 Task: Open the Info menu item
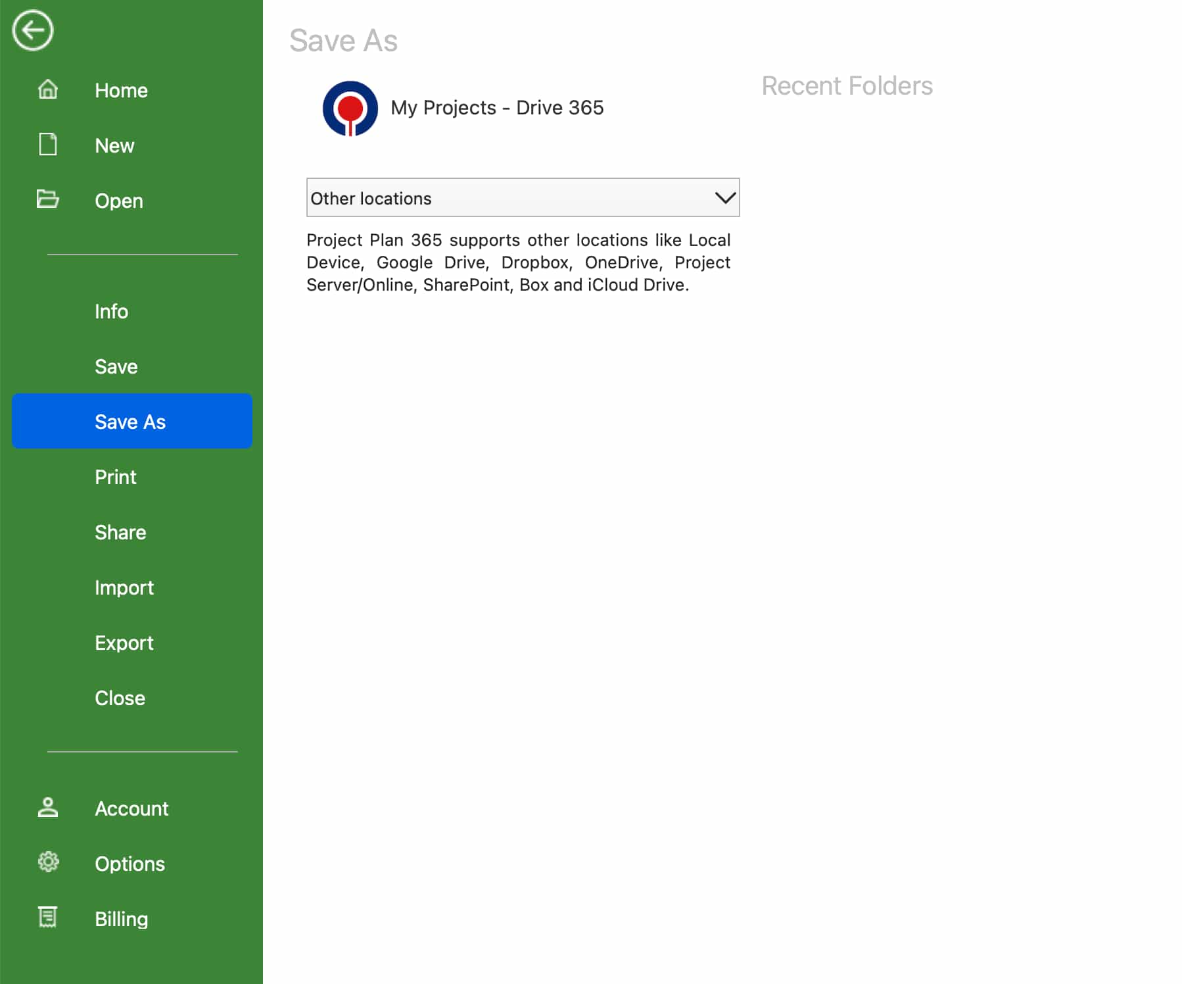[x=111, y=311]
